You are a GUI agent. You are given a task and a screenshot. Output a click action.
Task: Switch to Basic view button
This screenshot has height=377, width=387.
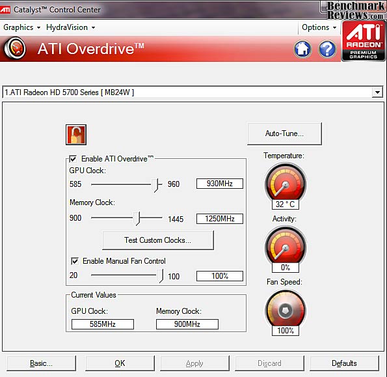pyautogui.click(x=41, y=363)
